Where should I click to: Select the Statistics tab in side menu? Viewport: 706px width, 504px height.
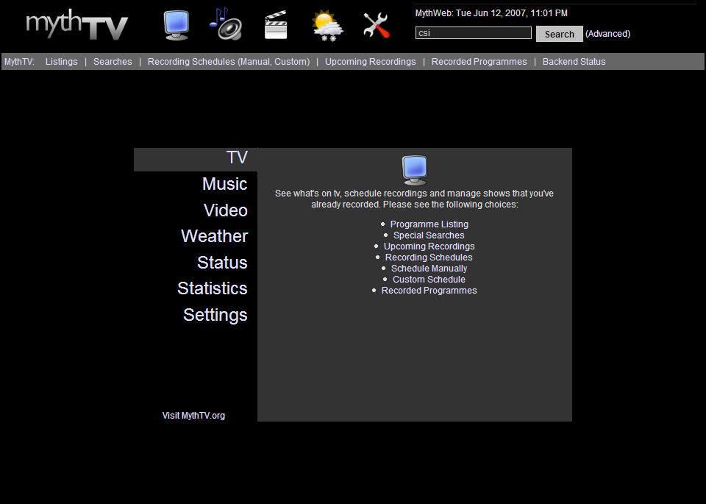tap(213, 288)
